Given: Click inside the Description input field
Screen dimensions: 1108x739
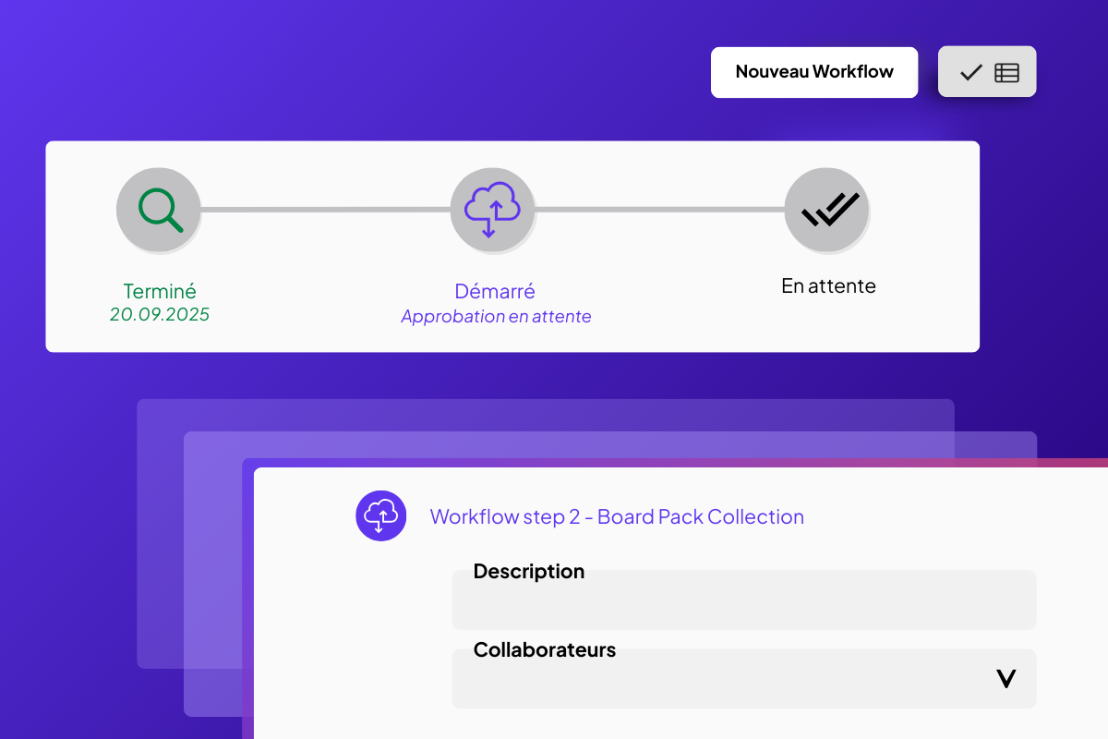Looking at the screenshot, I should point(743,605).
